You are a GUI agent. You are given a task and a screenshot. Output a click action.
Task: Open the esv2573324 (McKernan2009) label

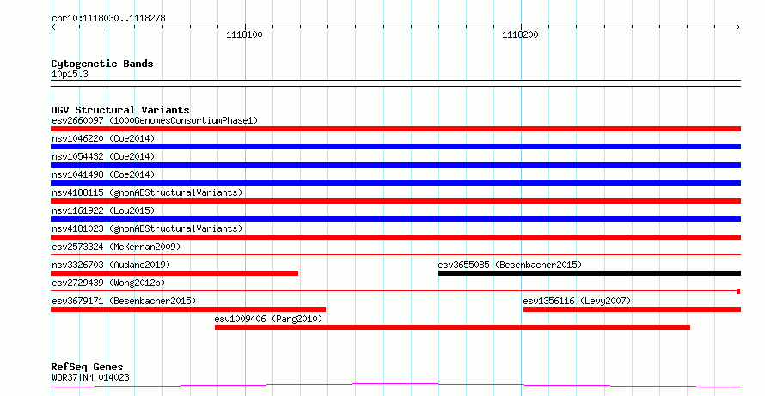116,247
